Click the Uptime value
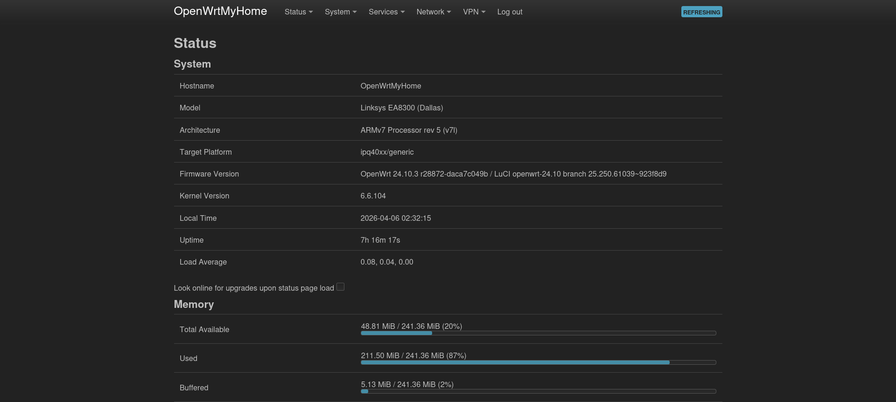 point(380,240)
